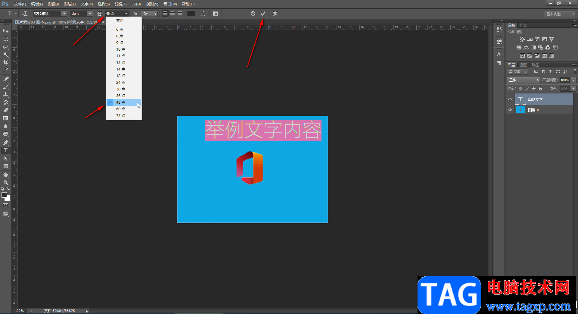The height and width of the screenshot is (314, 578).
Task: Select the History Brush tool
Action: (x=6, y=102)
